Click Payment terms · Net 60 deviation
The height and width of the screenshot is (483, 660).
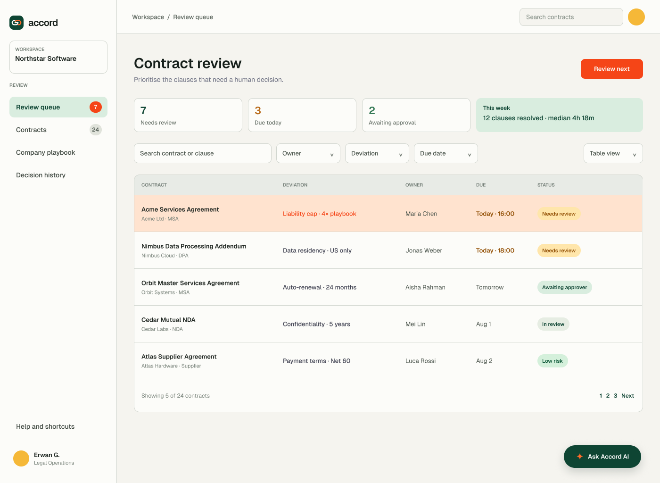[316, 361]
